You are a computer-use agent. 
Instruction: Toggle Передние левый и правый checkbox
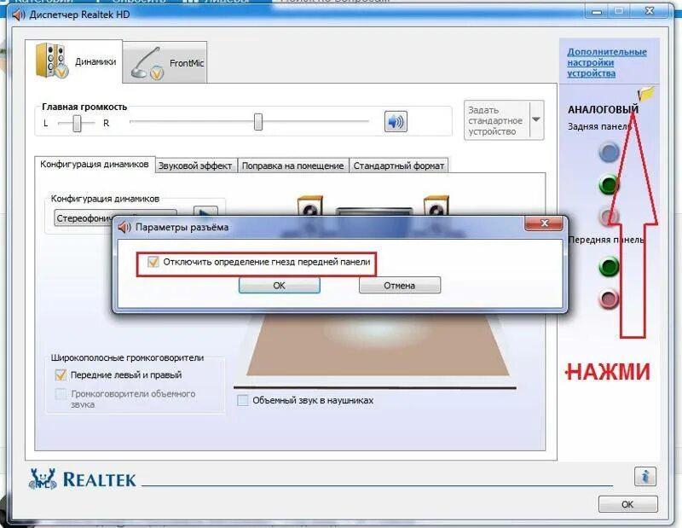click(61, 374)
